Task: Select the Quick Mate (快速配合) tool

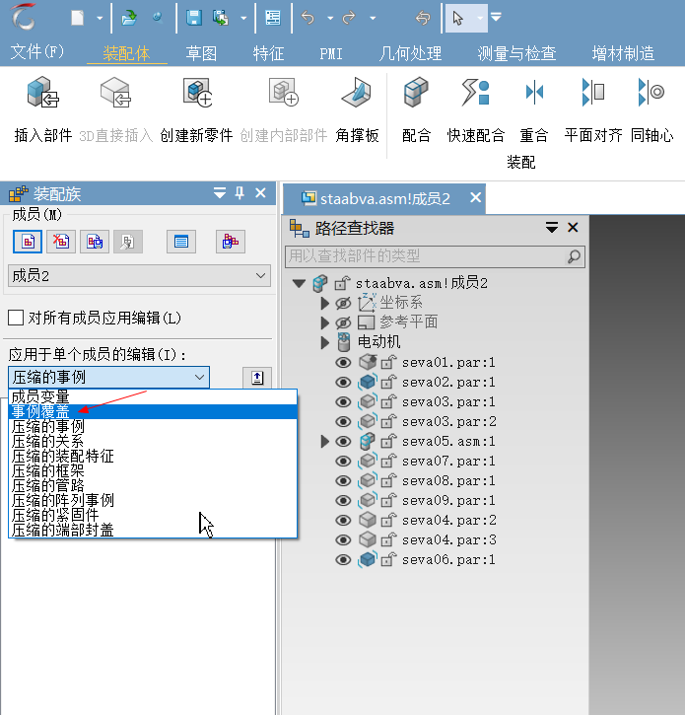Action: click(x=475, y=95)
